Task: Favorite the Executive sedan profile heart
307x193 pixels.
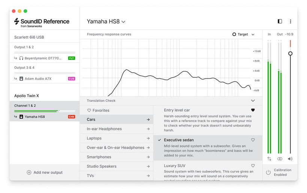Action: (253, 140)
